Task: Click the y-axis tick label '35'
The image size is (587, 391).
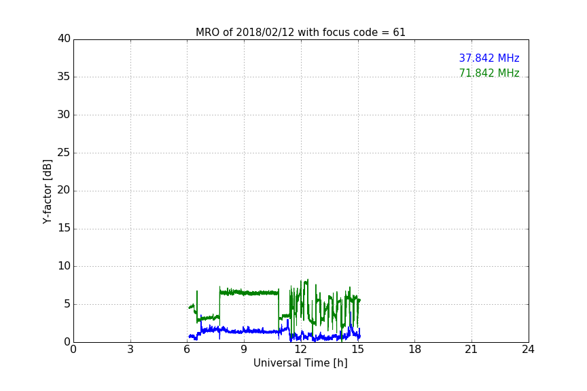Action: (64, 77)
